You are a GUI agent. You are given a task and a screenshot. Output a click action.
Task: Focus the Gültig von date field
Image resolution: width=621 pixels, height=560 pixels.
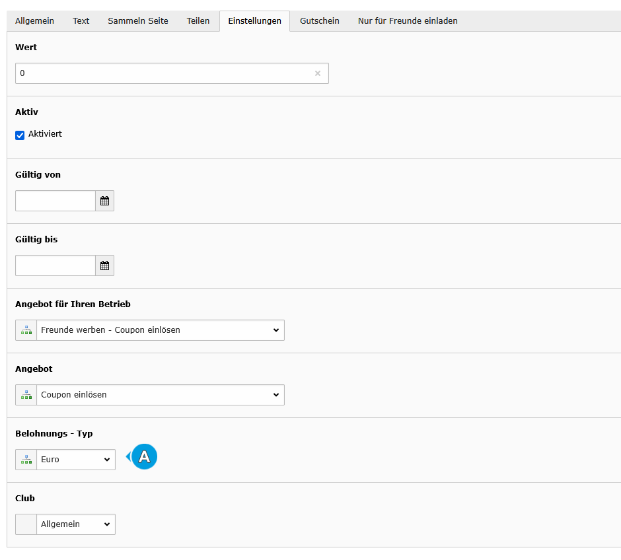[x=55, y=201]
